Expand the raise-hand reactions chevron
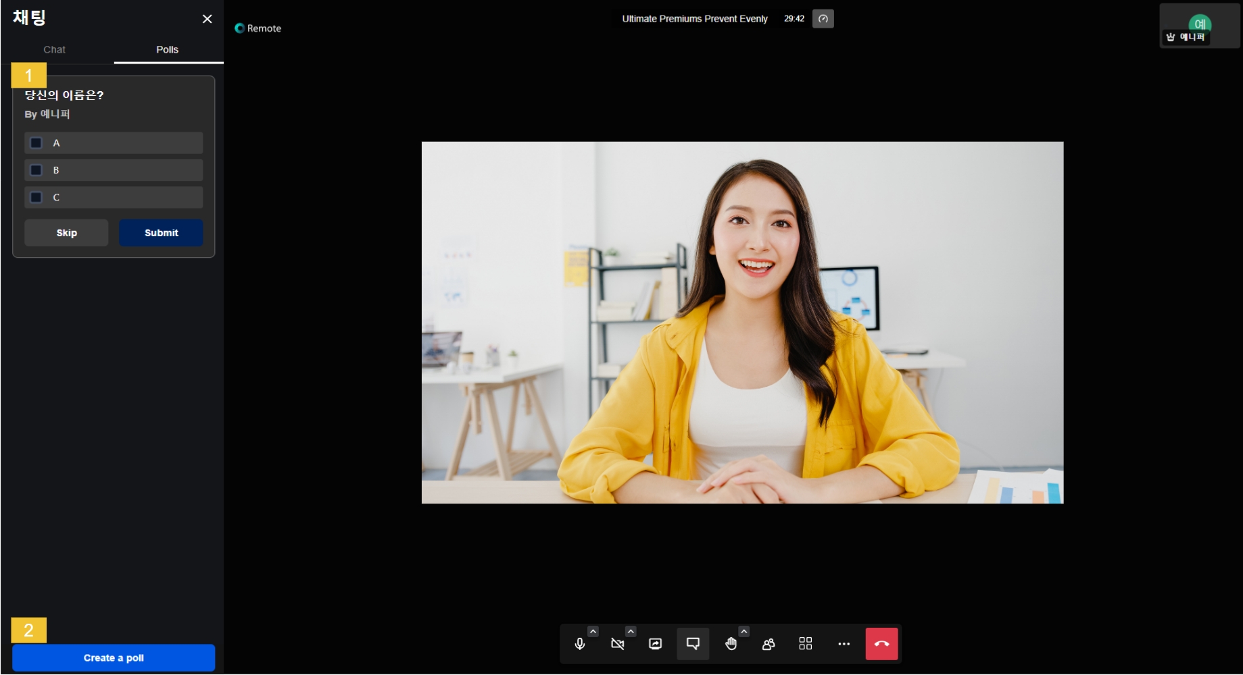1243x675 pixels. coord(744,632)
